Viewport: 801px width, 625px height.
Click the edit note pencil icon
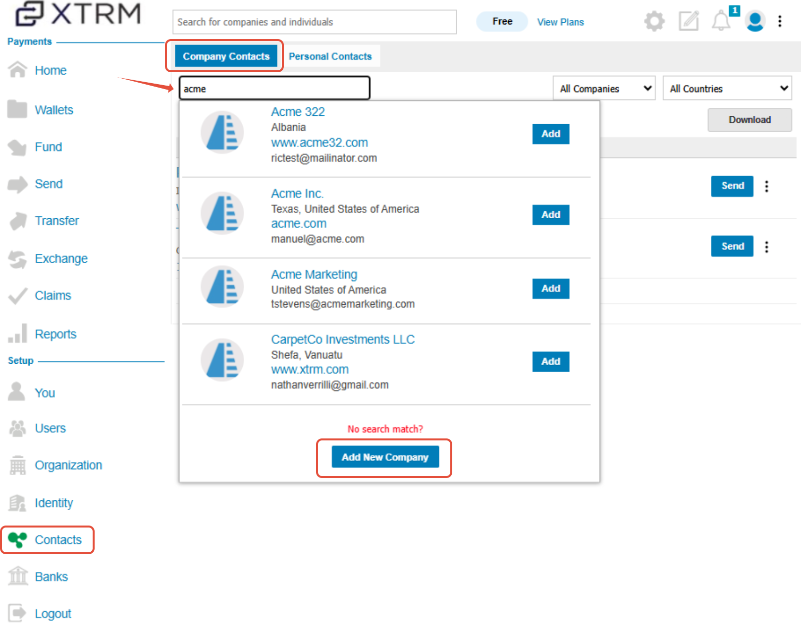(x=689, y=21)
